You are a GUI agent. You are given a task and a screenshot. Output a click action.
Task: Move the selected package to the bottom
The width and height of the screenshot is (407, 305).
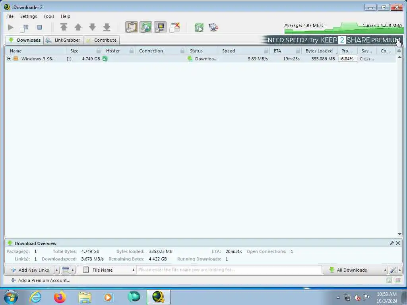[107, 27]
